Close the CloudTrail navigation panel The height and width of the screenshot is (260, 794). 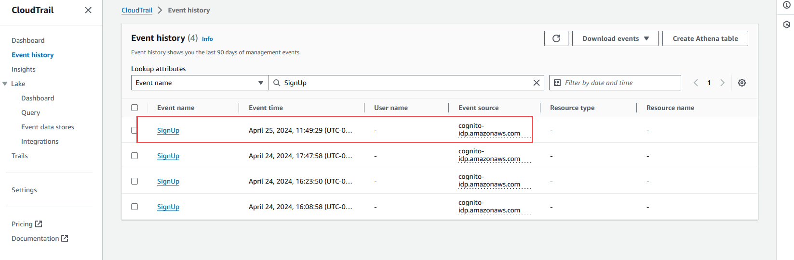pyautogui.click(x=88, y=10)
